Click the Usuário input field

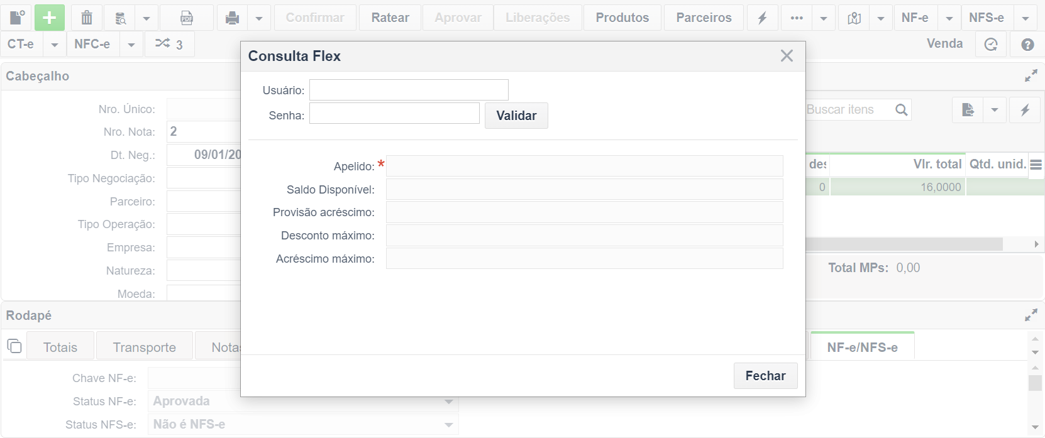409,90
